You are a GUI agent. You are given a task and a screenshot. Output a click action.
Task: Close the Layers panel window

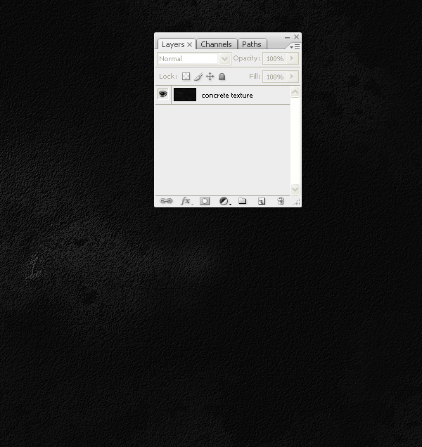[x=297, y=37]
